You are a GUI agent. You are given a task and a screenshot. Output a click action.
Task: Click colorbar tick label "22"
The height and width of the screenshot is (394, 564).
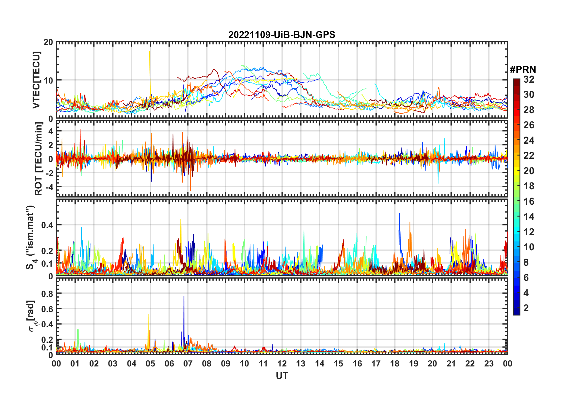tap(529, 156)
